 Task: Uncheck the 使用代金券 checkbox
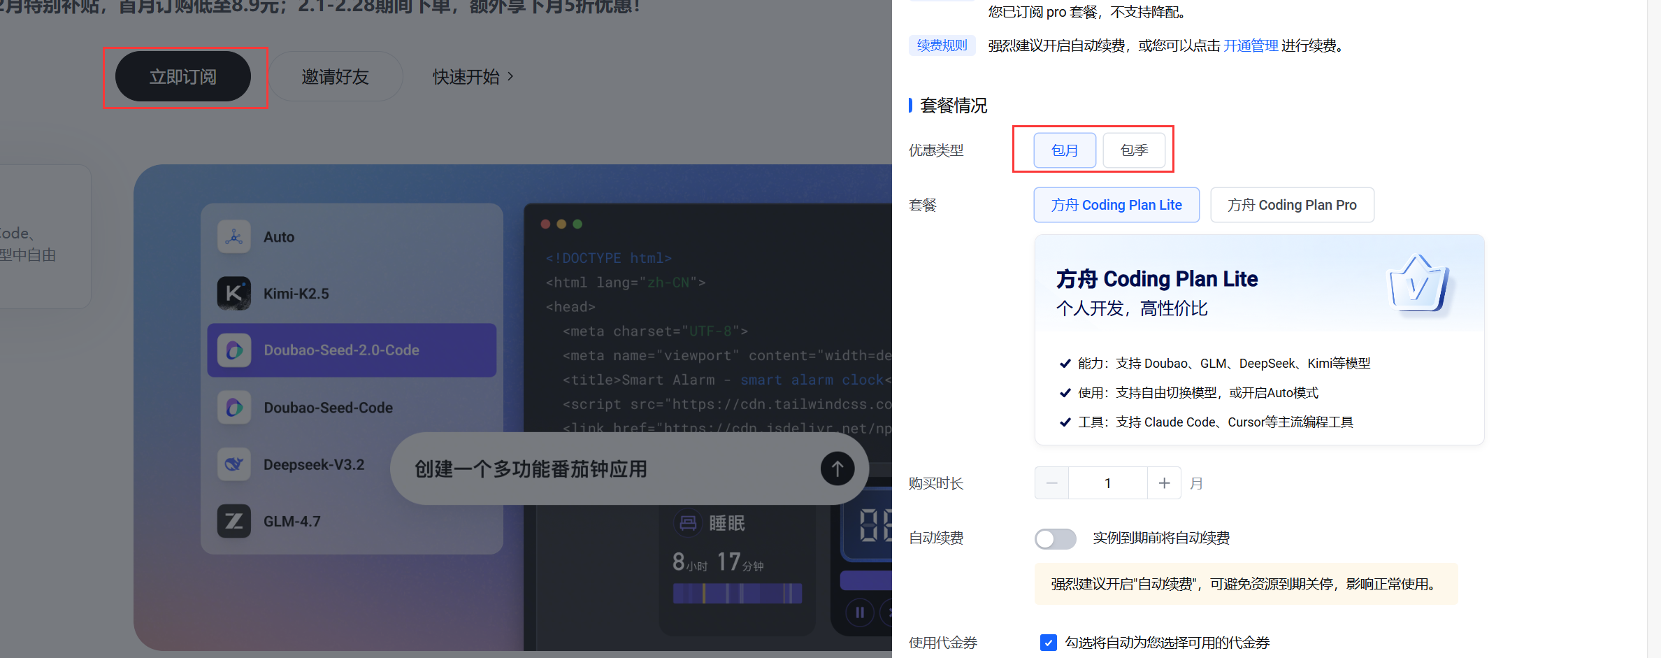1048,643
